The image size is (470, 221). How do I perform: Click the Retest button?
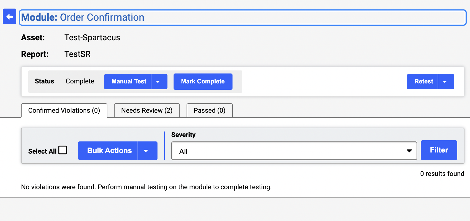(x=422, y=81)
